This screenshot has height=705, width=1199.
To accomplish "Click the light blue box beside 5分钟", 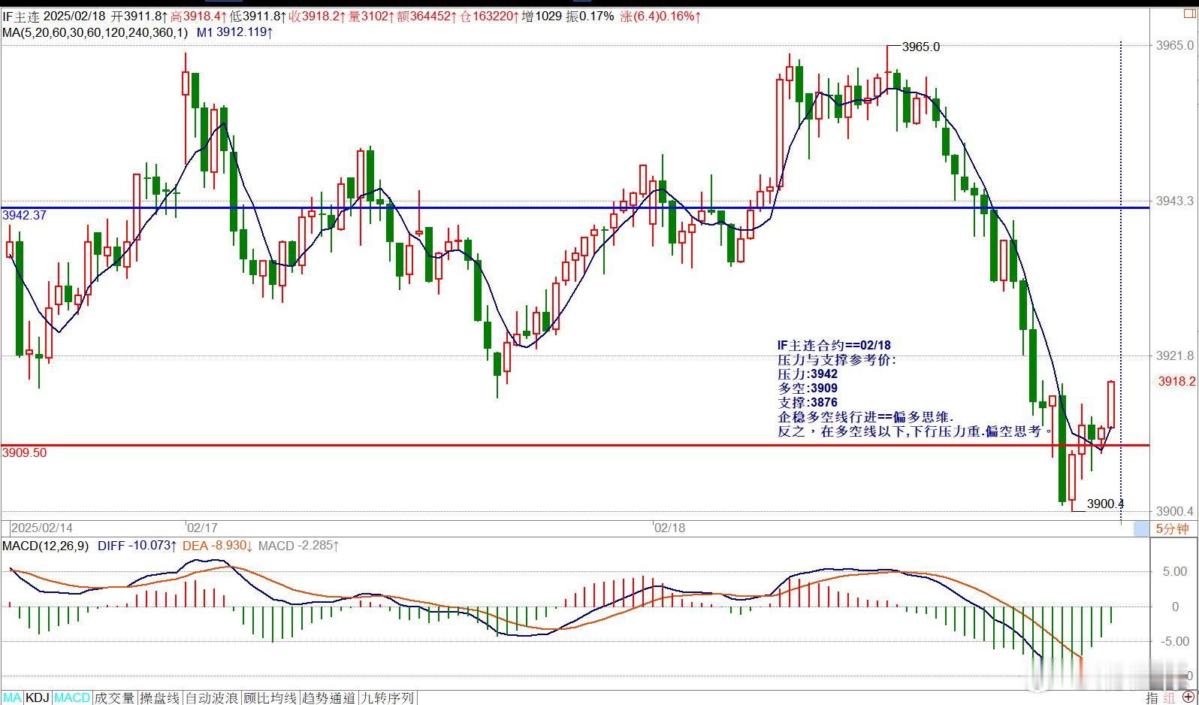I will click(x=1141, y=528).
